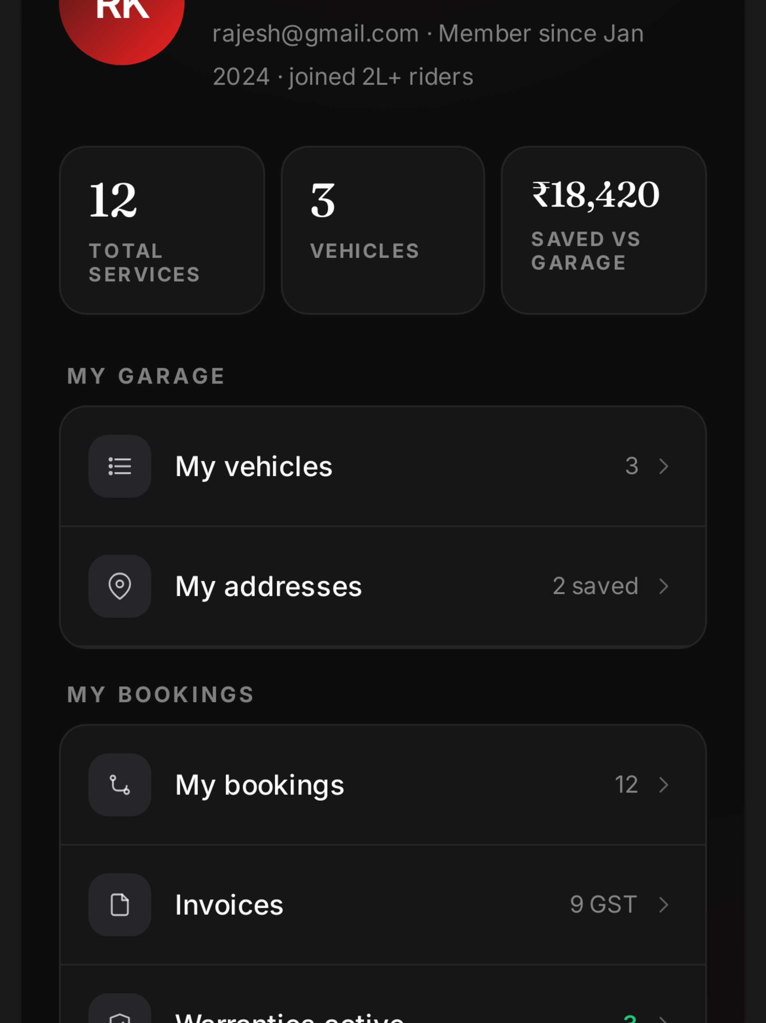Click the Invoices document icon
766x1023 pixels.
tap(120, 905)
